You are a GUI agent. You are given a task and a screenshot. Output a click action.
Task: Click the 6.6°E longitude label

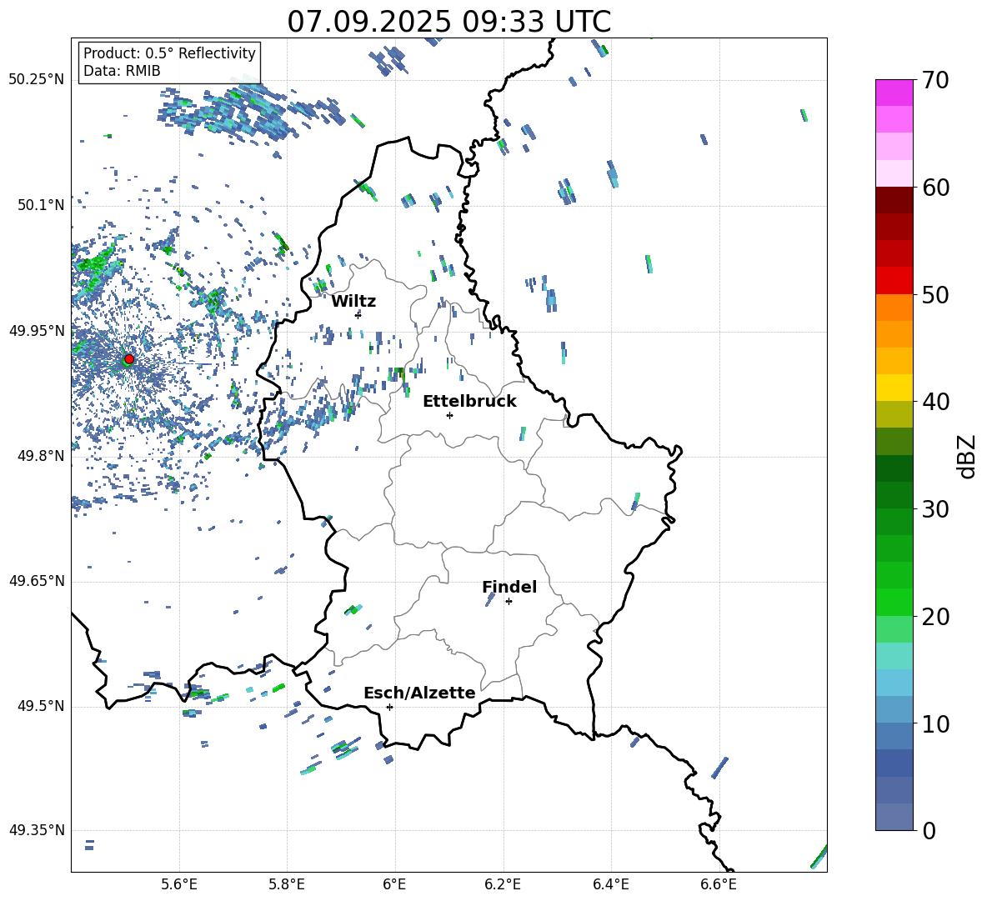[719, 884]
